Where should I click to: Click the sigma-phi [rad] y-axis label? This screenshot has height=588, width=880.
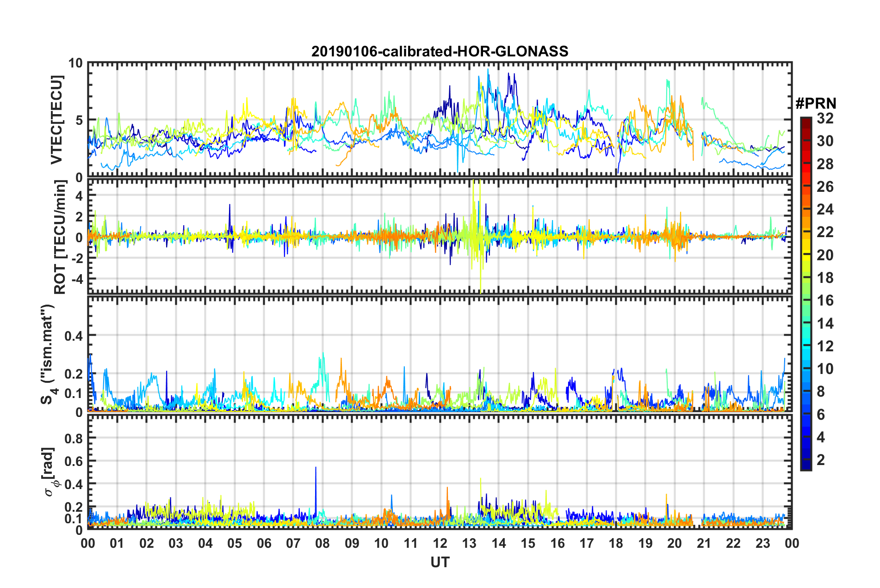(x=50, y=472)
